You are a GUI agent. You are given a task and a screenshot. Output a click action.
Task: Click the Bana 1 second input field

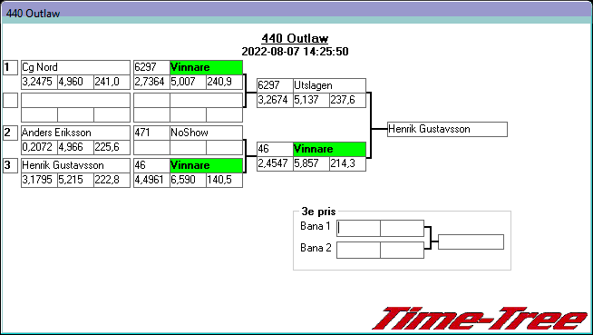pos(402,228)
